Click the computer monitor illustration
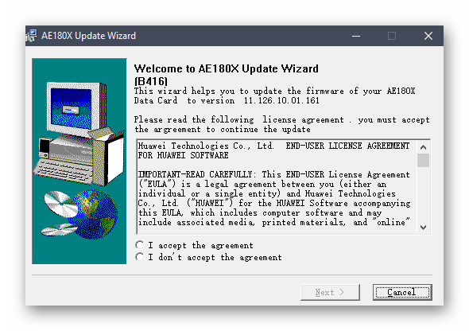 point(76,107)
